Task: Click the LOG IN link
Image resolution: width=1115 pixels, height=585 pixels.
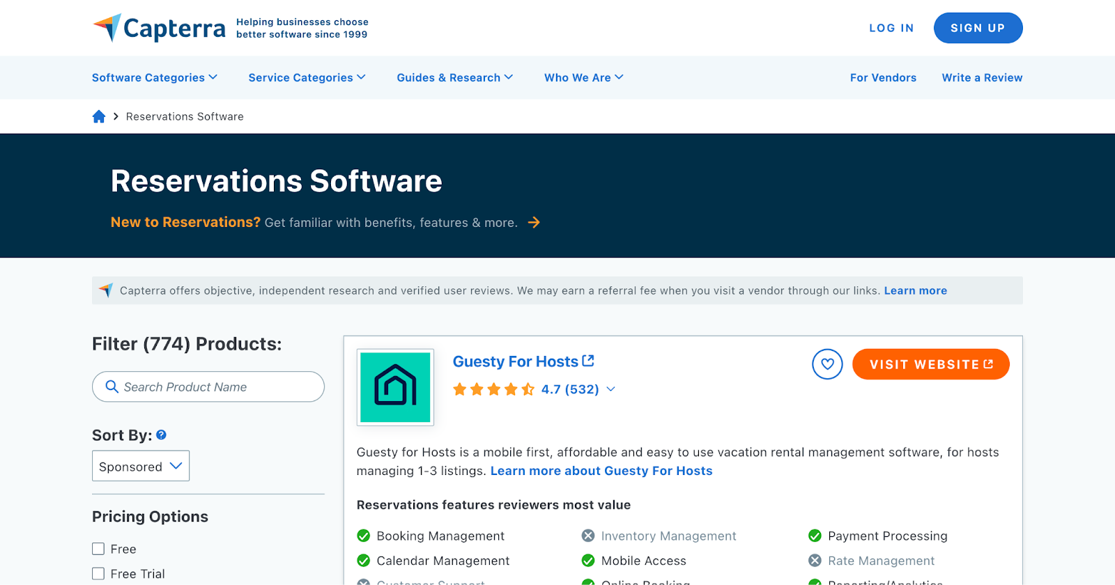Action: click(891, 28)
